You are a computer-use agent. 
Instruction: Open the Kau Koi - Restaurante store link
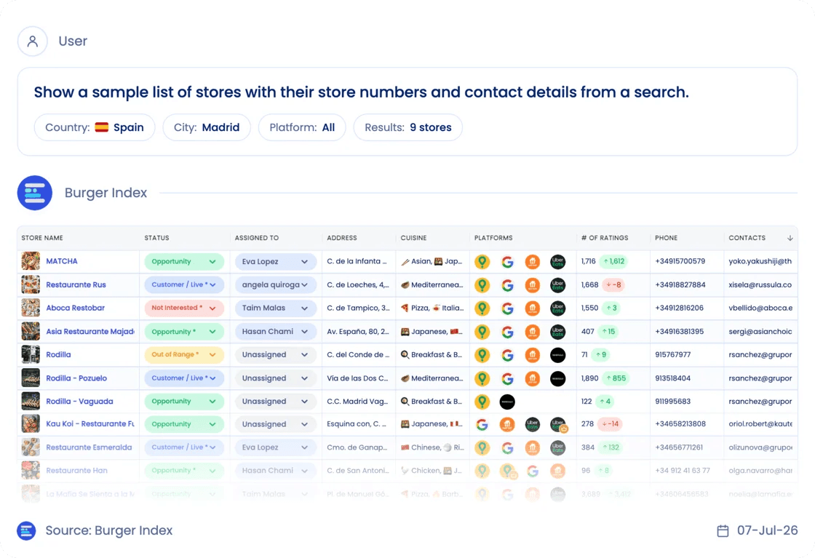(x=90, y=424)
